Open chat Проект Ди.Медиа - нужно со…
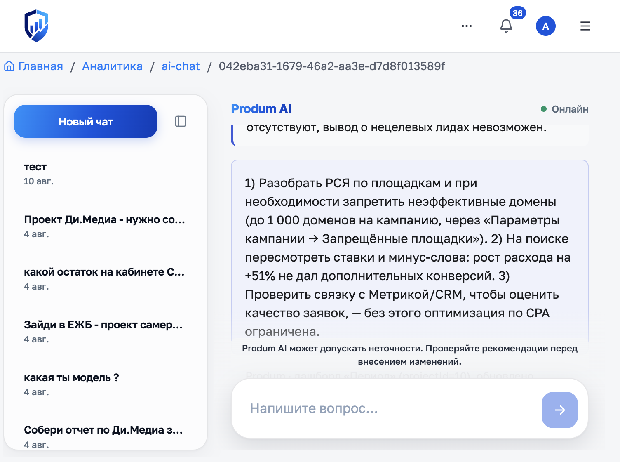Viewport: 620px width, 462px height. click(105, 226)
